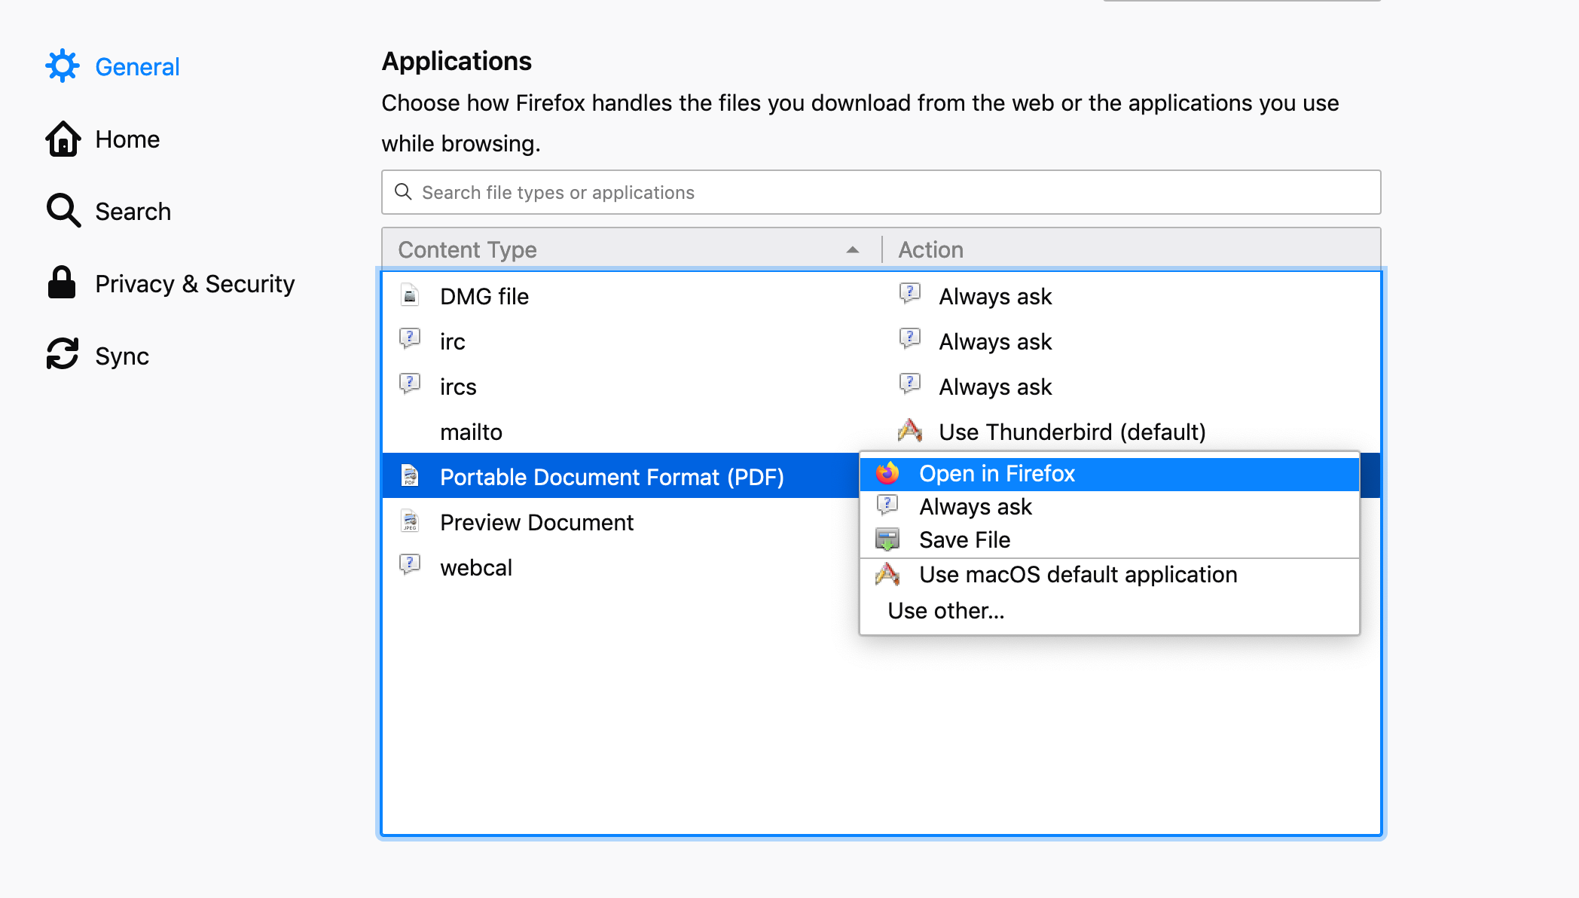This screenshot has width=1579, height=898.
Task: Select the mailto content type row
Action: point(881,432)
